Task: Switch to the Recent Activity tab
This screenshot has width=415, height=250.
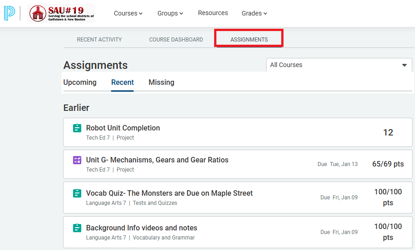Action: pyautogui.click(x=99, y=40)
